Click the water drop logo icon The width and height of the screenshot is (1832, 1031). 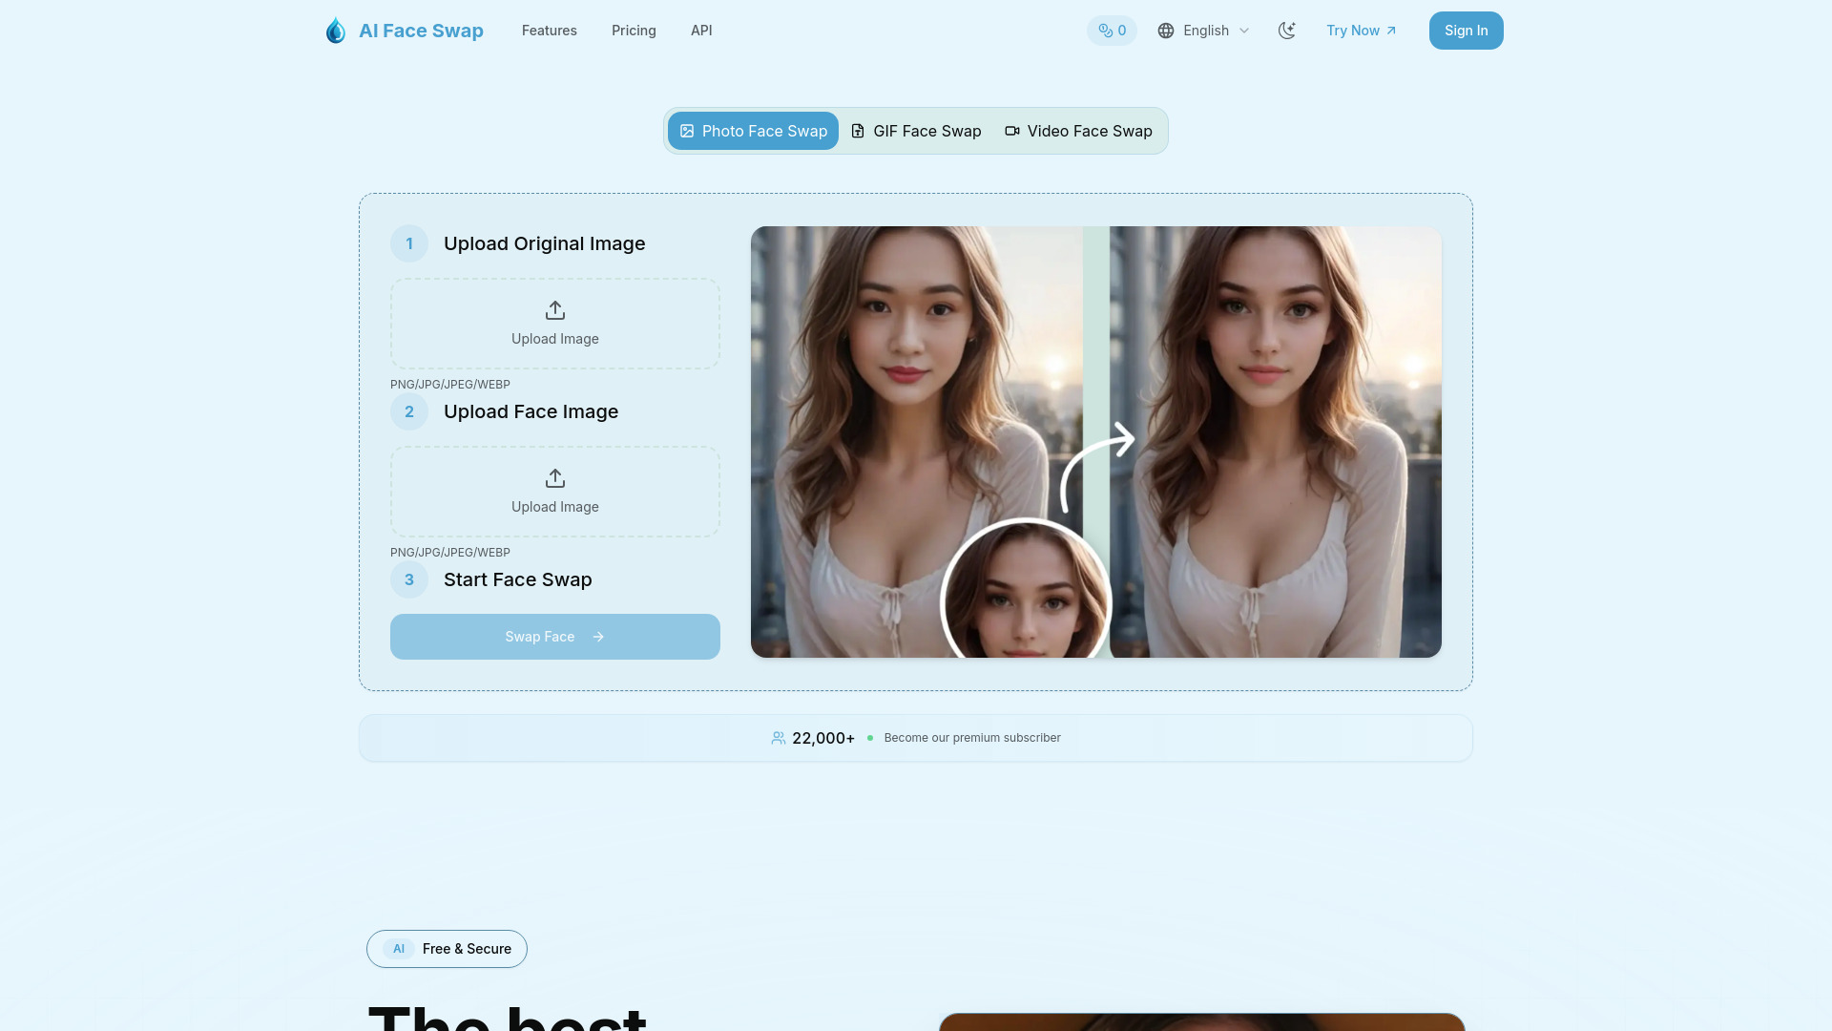(x=335, y=31)
